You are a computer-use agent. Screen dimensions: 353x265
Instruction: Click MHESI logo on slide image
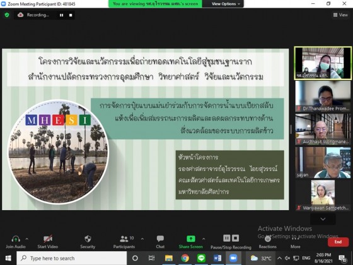(x=58, y=120)
